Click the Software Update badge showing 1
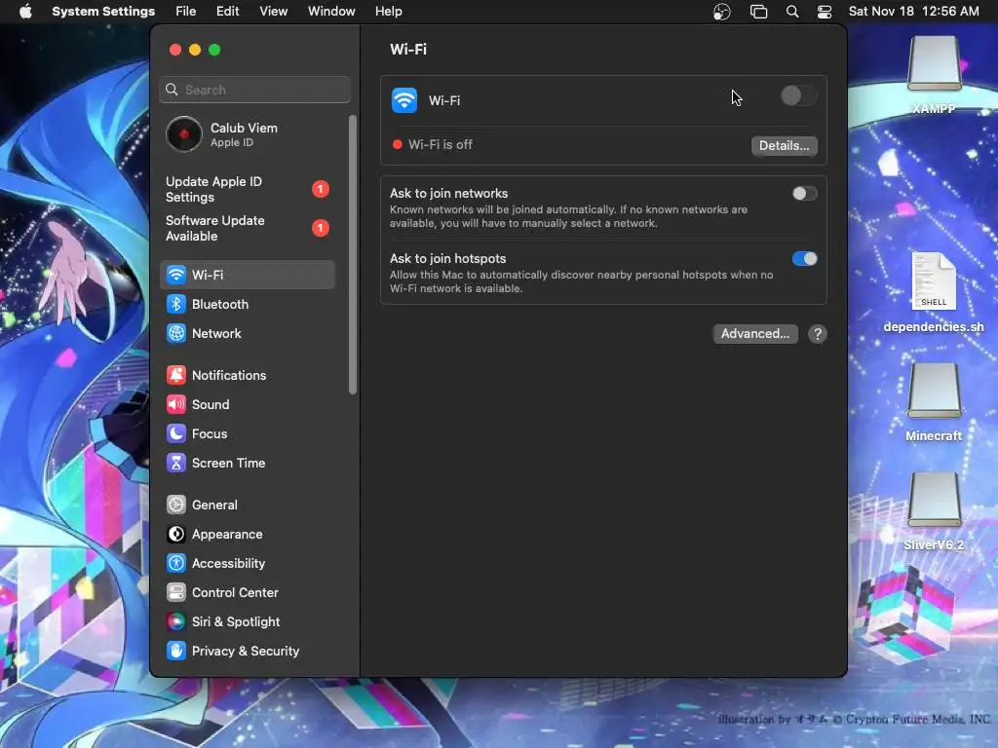 (x=320, y=228)
